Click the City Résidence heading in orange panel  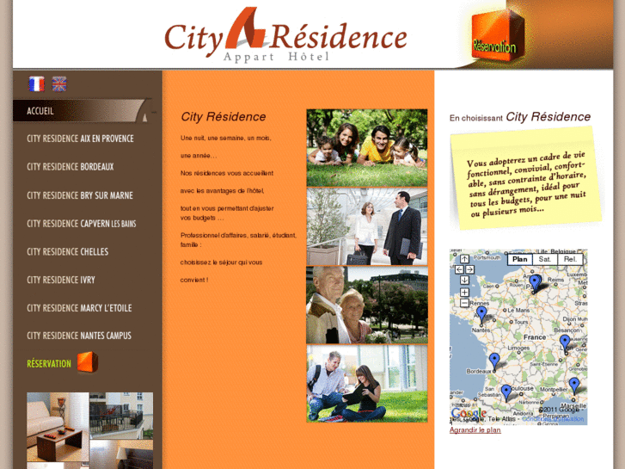coord(224,116)
